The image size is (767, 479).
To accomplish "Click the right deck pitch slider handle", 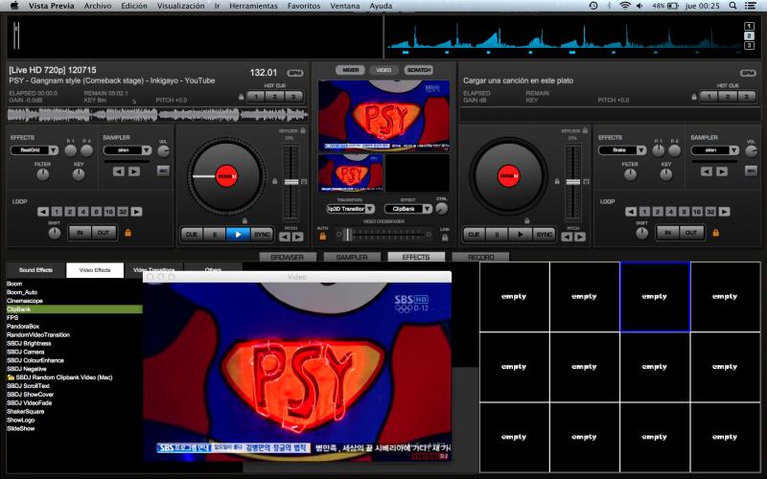I will [573, 182].
